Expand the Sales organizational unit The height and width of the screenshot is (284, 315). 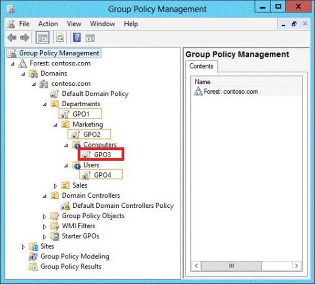(x=55, y=186)
